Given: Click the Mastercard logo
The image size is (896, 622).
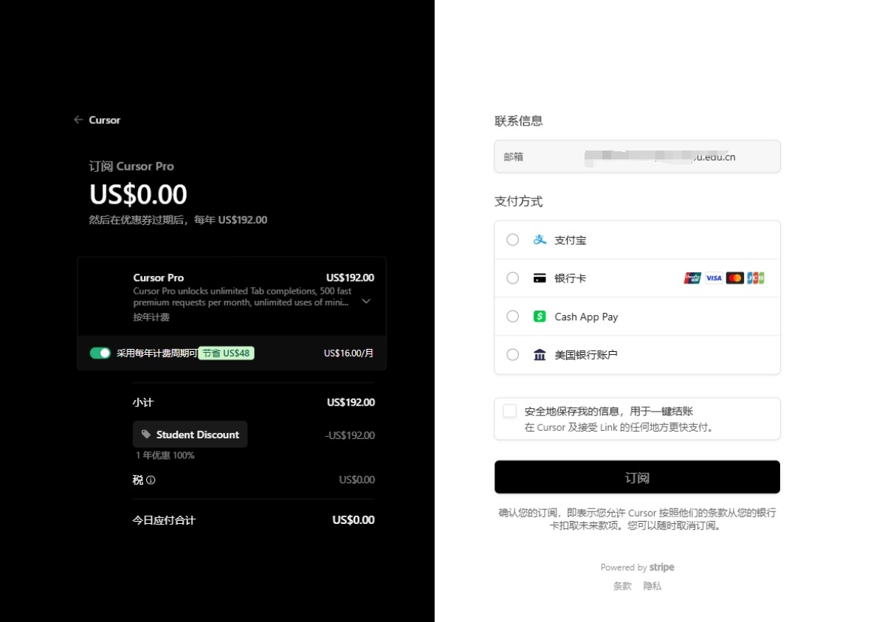Looking at the screenshot, I should pos(734,278).
